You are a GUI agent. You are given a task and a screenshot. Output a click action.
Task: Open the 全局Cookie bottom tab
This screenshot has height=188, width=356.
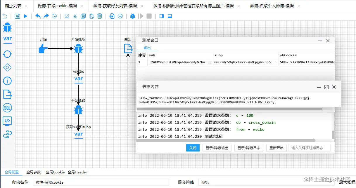55,172
